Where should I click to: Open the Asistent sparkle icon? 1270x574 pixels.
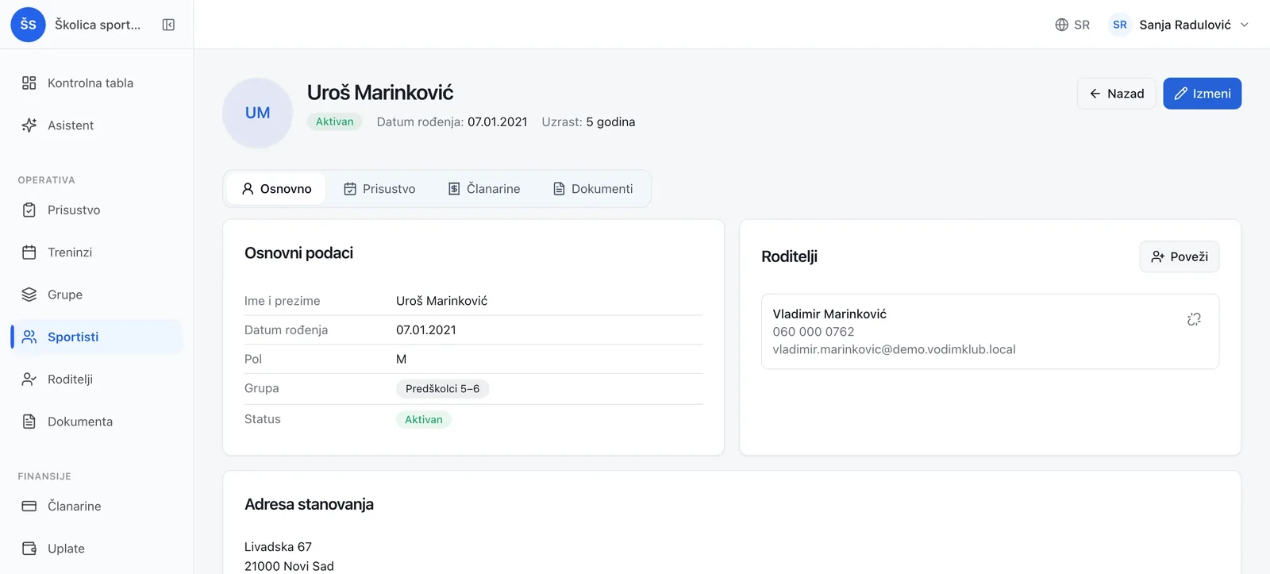point(29,125)
